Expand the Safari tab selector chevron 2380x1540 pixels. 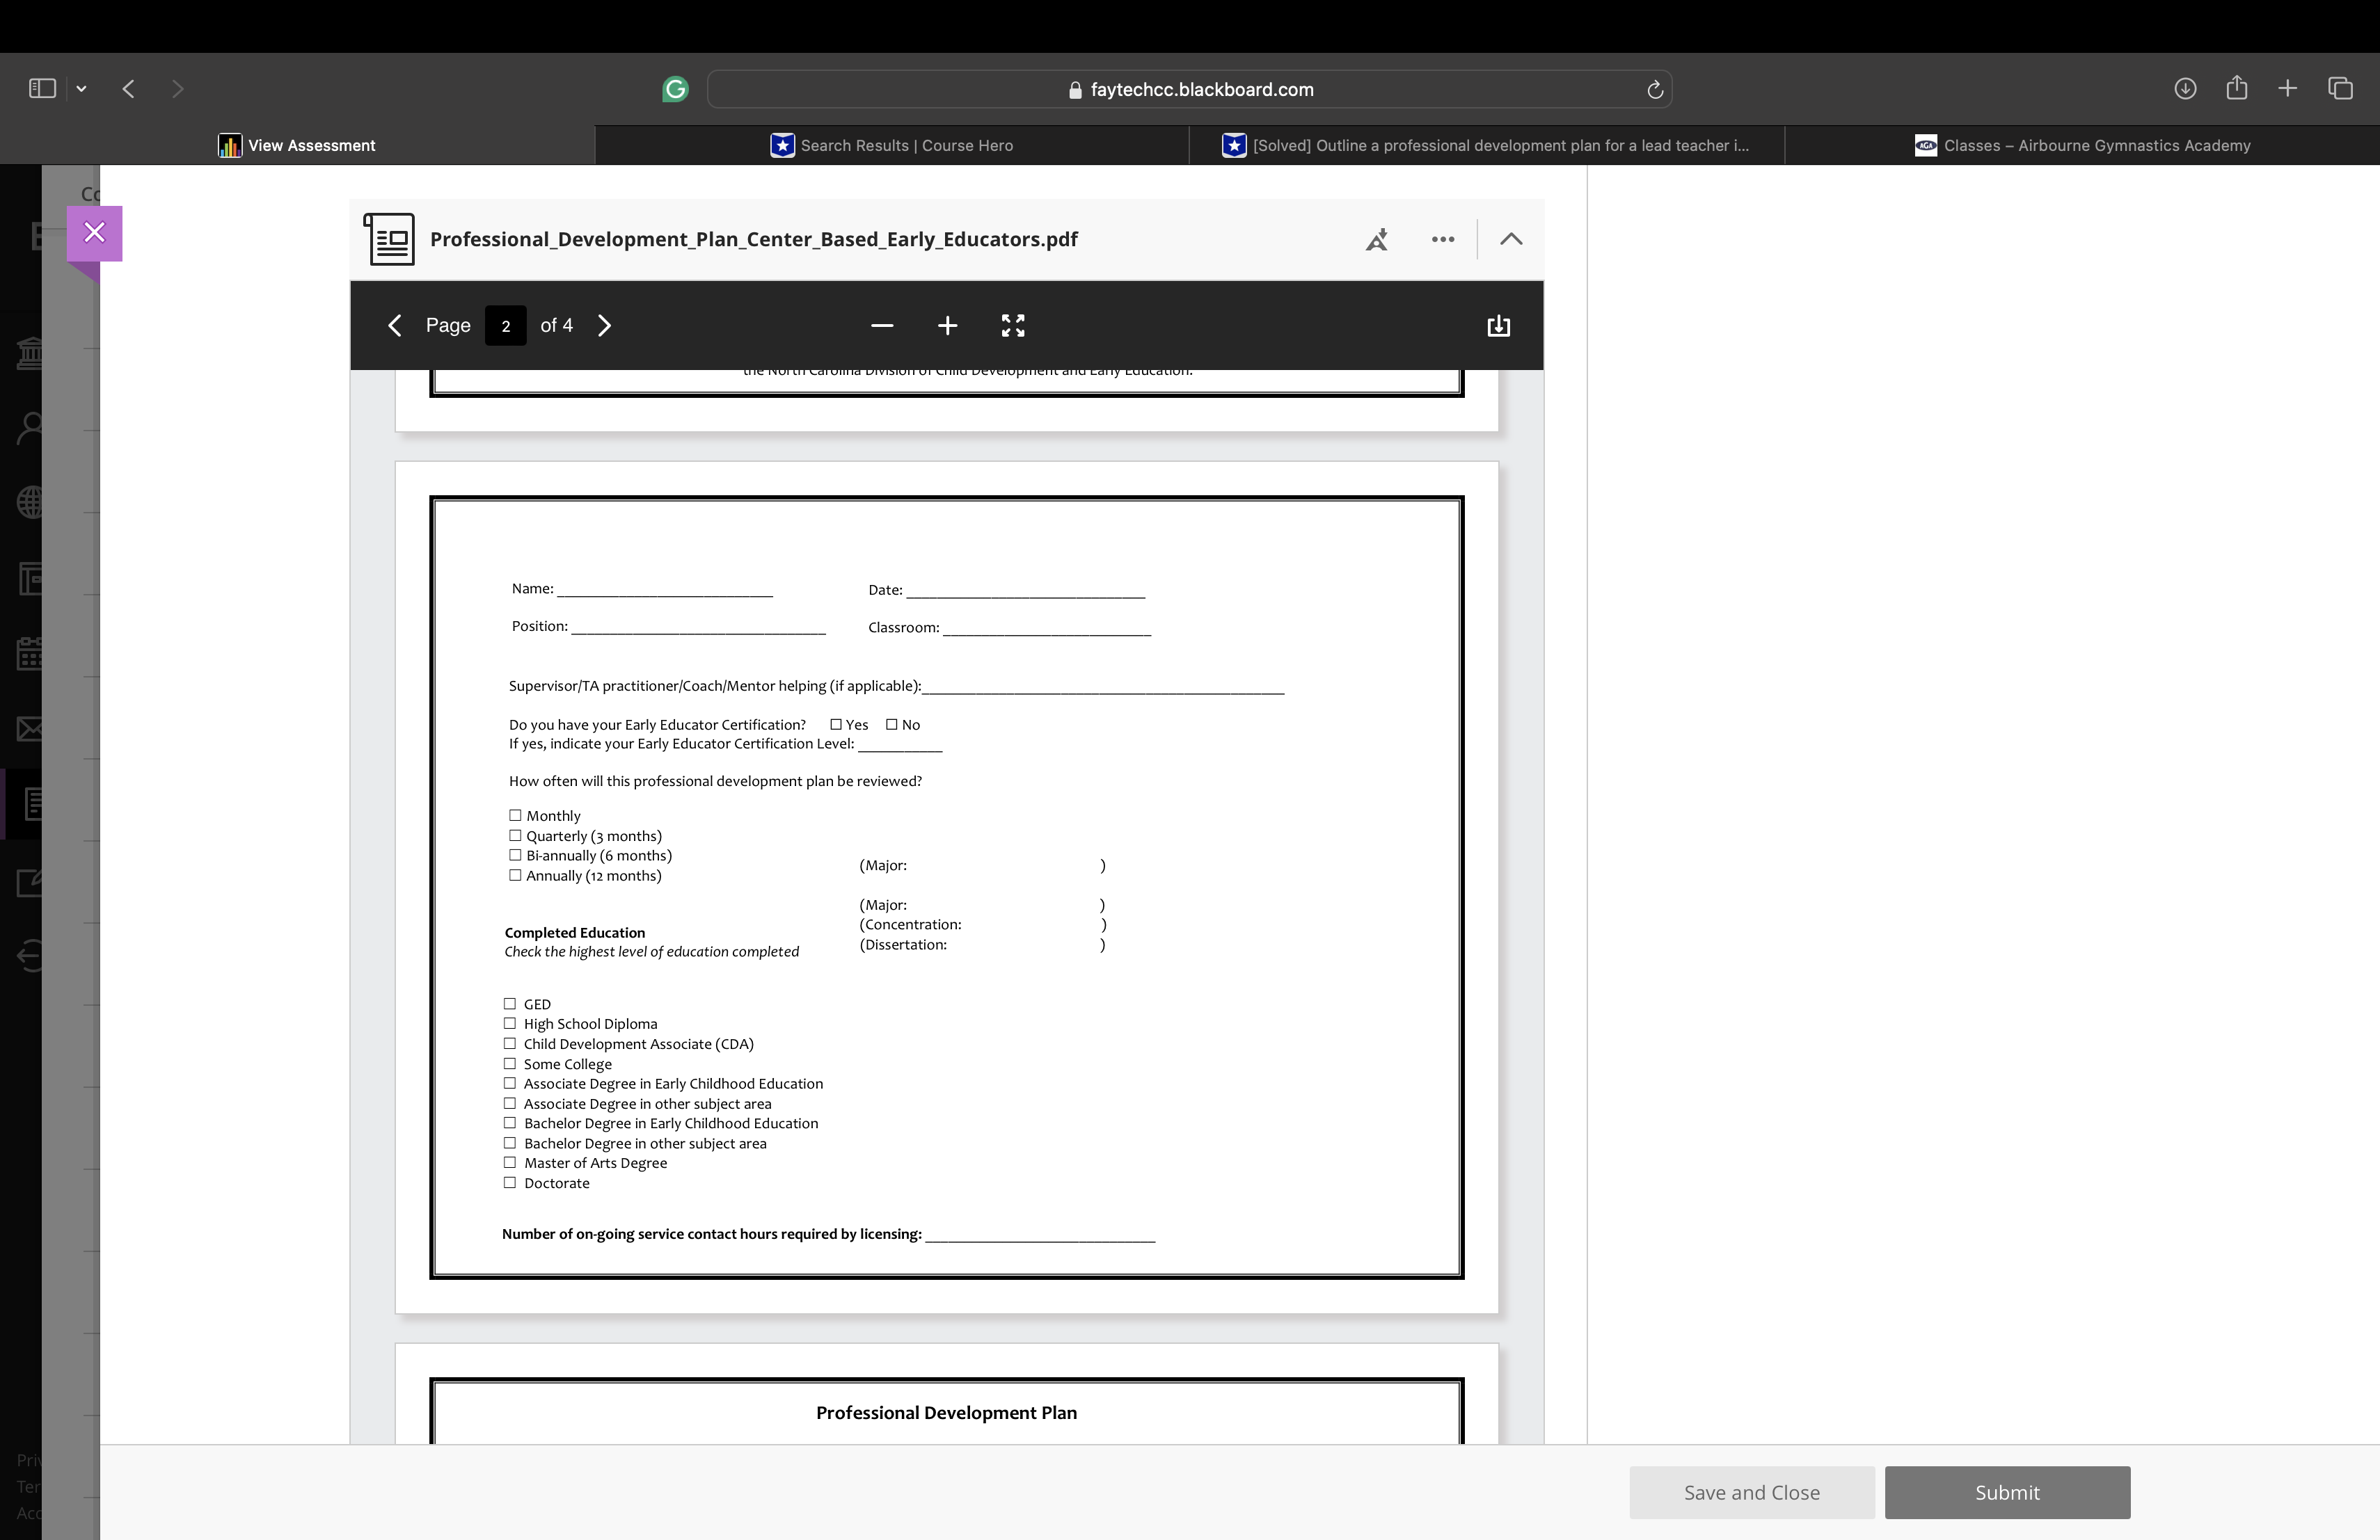[82, 88]
